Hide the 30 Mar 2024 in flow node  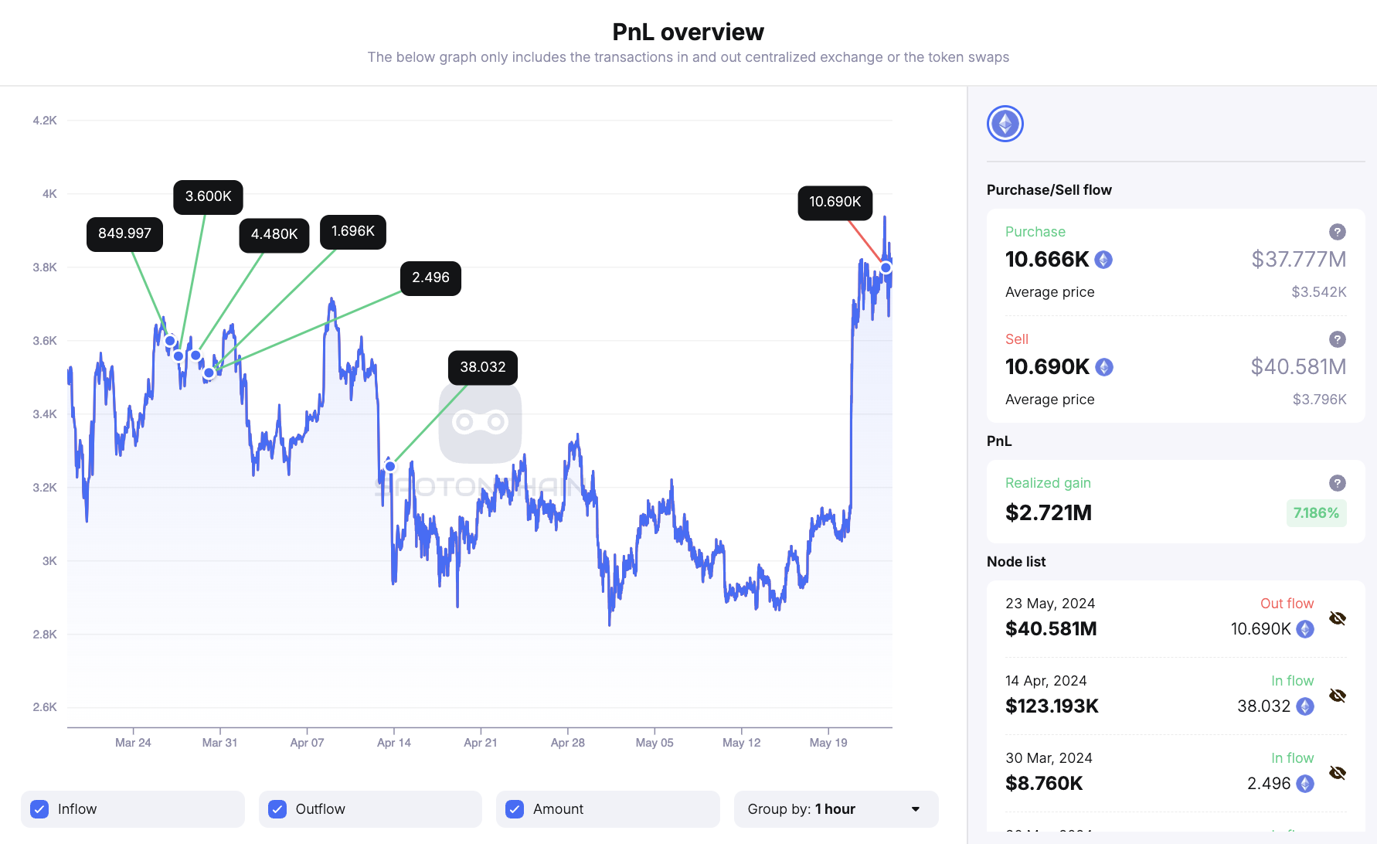(1338, 773)
